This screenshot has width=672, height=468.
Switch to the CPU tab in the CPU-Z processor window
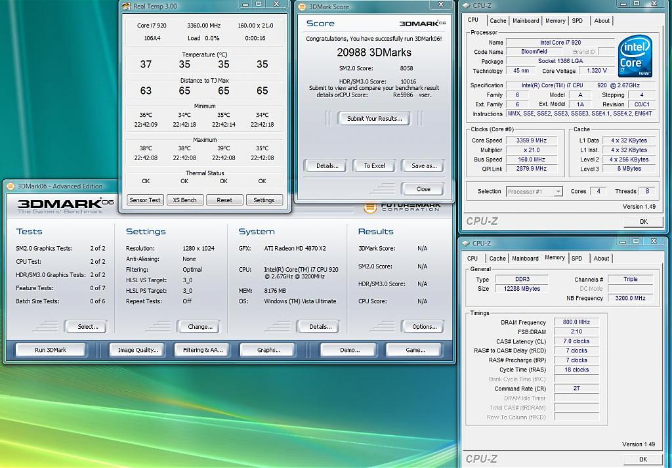(x=473, y=20)
